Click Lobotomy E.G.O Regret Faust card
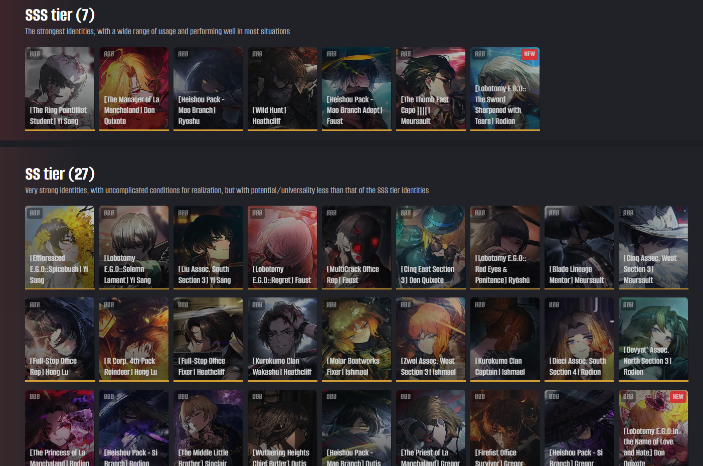The image size is (703, 466). pos(282,247)
